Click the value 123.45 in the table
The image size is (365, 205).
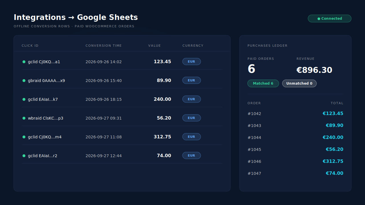162,62
